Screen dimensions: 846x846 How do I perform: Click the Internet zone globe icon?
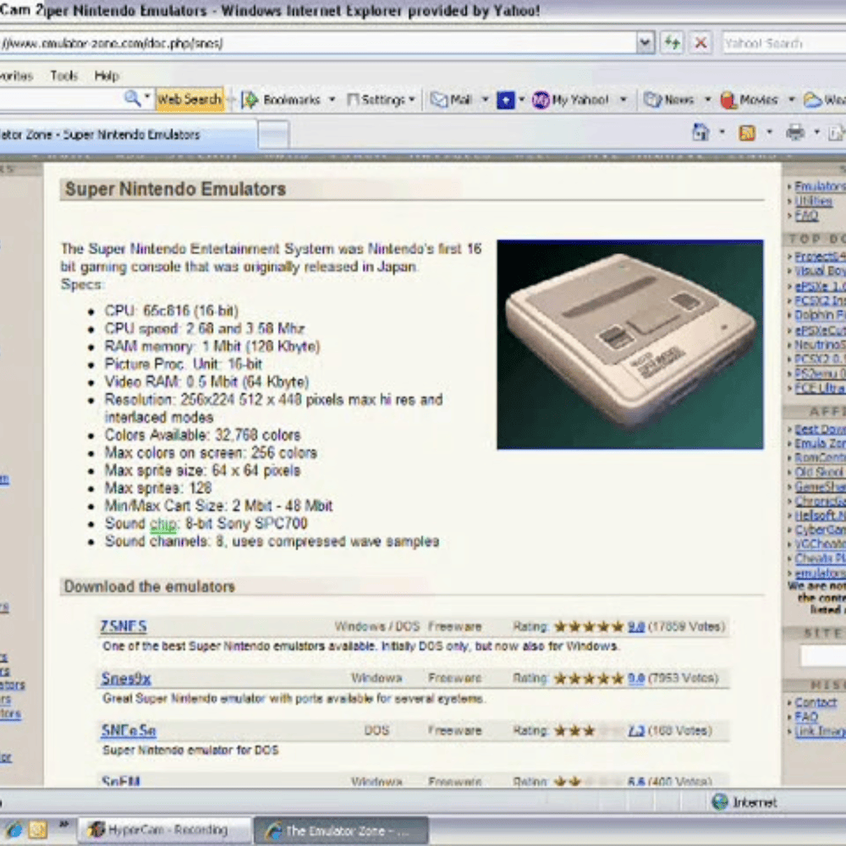(720, 802)
